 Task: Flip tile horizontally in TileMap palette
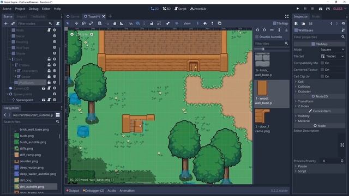(x=272, y=30)
